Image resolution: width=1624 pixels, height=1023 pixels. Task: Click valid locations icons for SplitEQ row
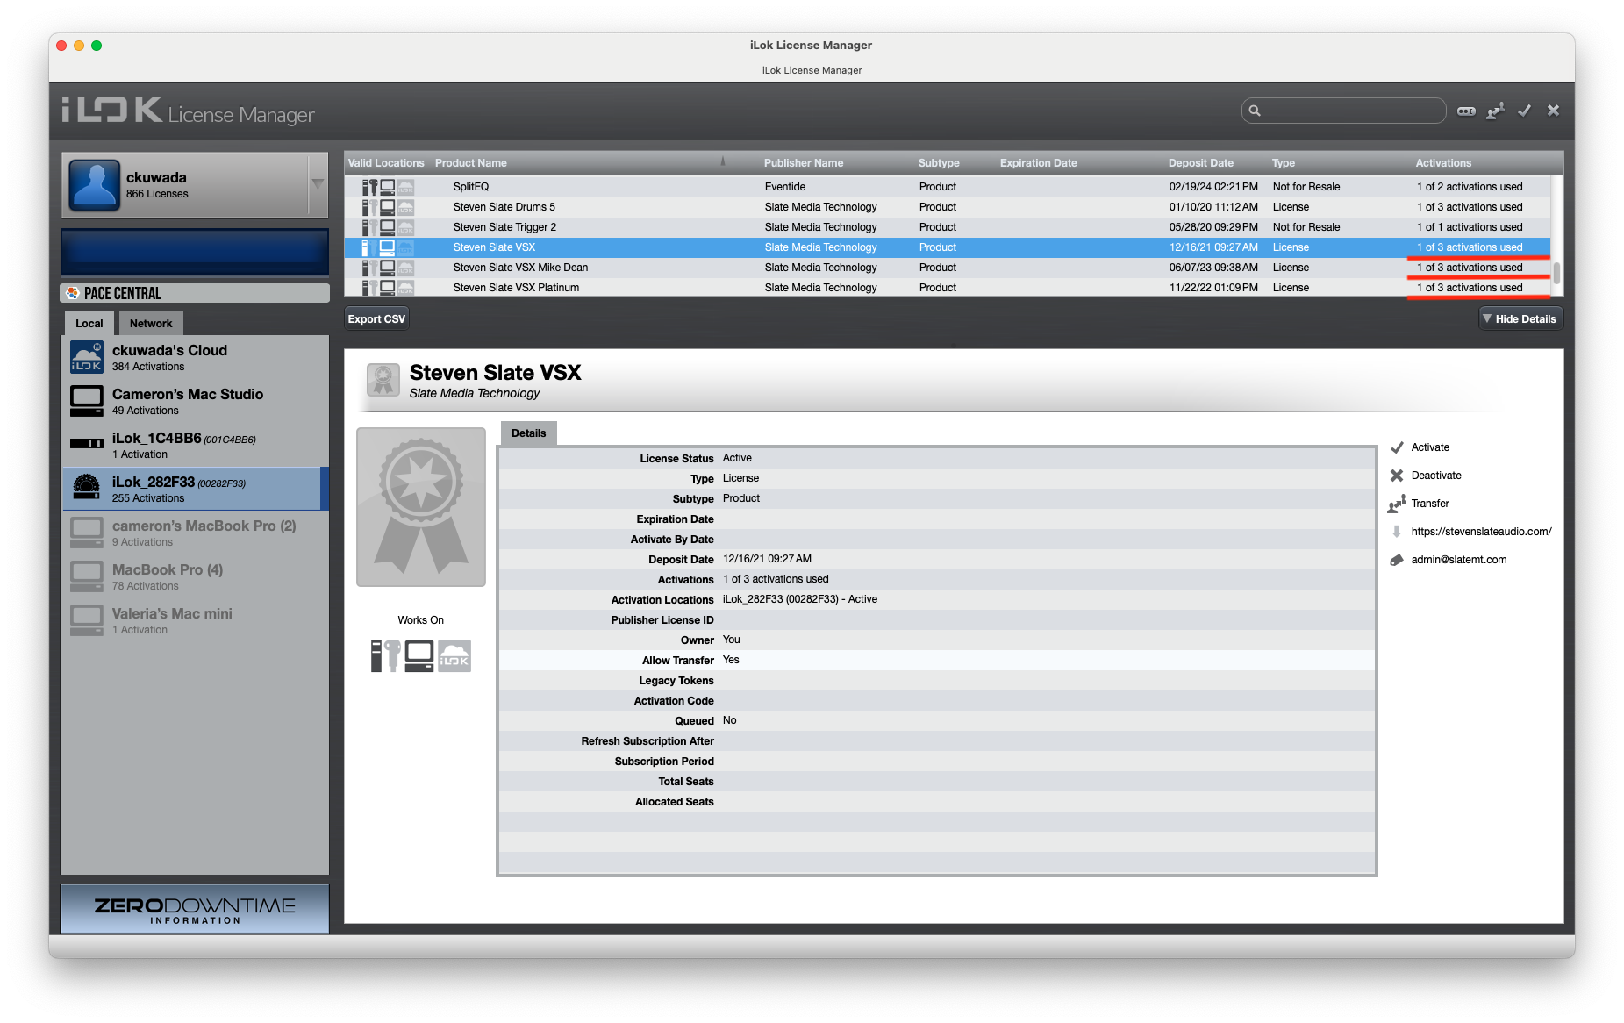pos(389,187)
